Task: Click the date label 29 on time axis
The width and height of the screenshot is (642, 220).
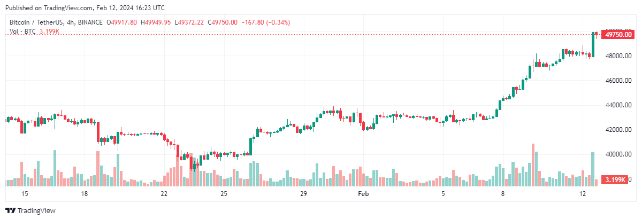Action: 303,193
